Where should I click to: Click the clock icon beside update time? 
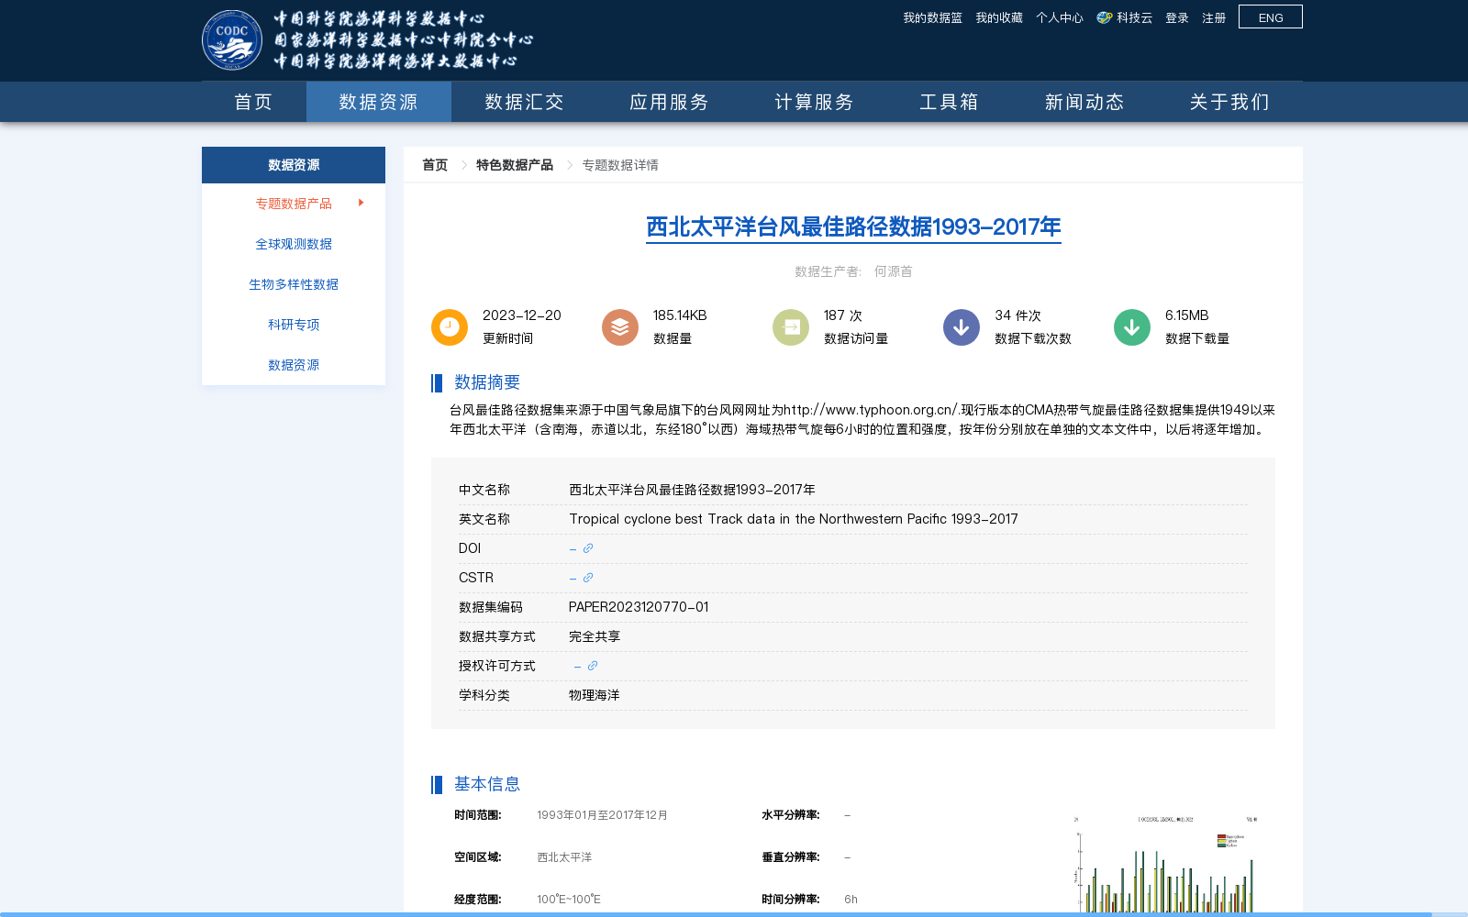pos(449,326)
